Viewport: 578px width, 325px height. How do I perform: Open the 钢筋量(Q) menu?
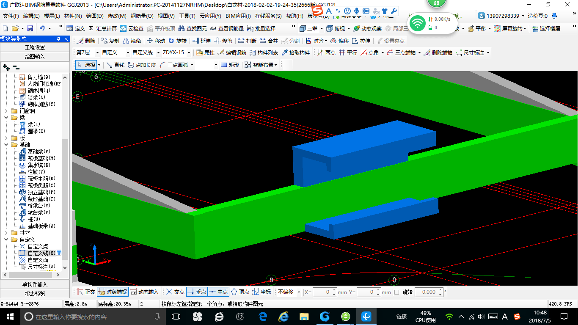(x=142, y=16)
